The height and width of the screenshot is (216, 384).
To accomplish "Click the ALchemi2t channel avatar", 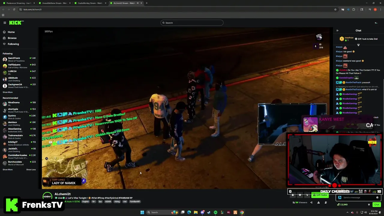I will (x=47, y=196).
